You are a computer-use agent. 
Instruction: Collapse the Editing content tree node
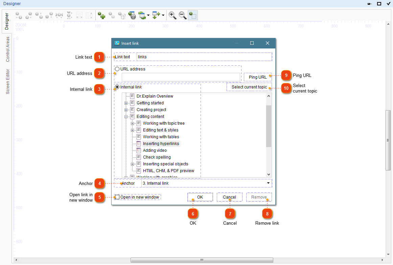(126, 116)
